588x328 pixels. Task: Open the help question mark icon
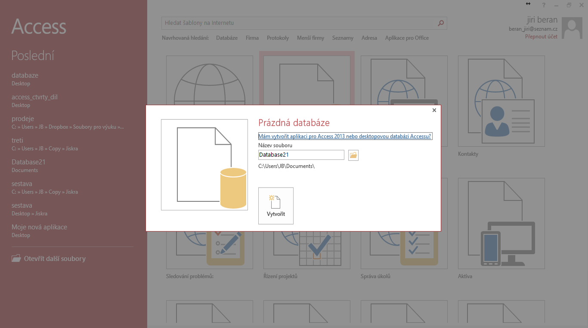544,5
